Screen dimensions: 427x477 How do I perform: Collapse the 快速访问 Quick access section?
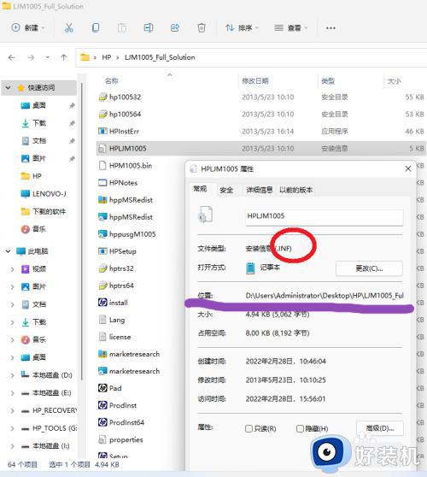click(9, 87)
